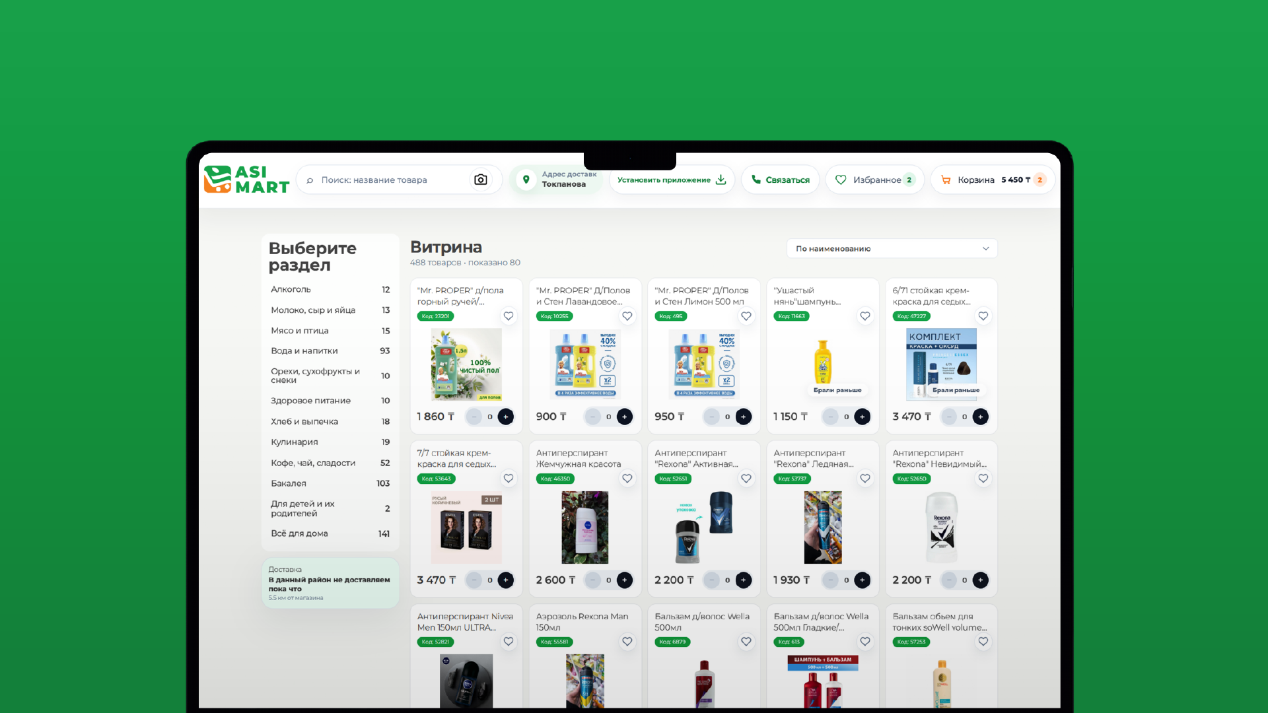
Task: Add Rexona Невидимый with plus button
Action: click(x=981, y=580)
